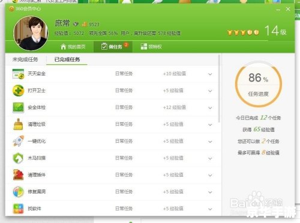300x223 pixels.
Task: Expand the 天天安全 task row
Action: (x=210, y=74)
